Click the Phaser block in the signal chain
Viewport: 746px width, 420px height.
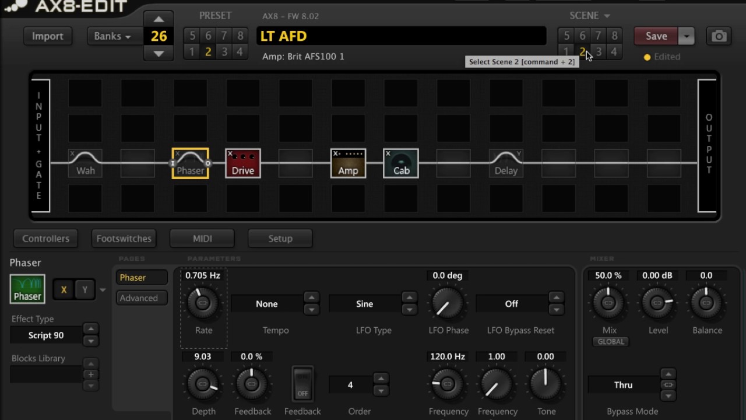191,163
